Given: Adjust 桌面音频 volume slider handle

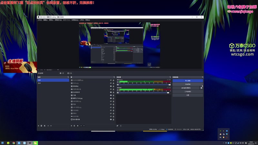Looking at the screenshot, I should pyautogui.click(x=168, y=93).
